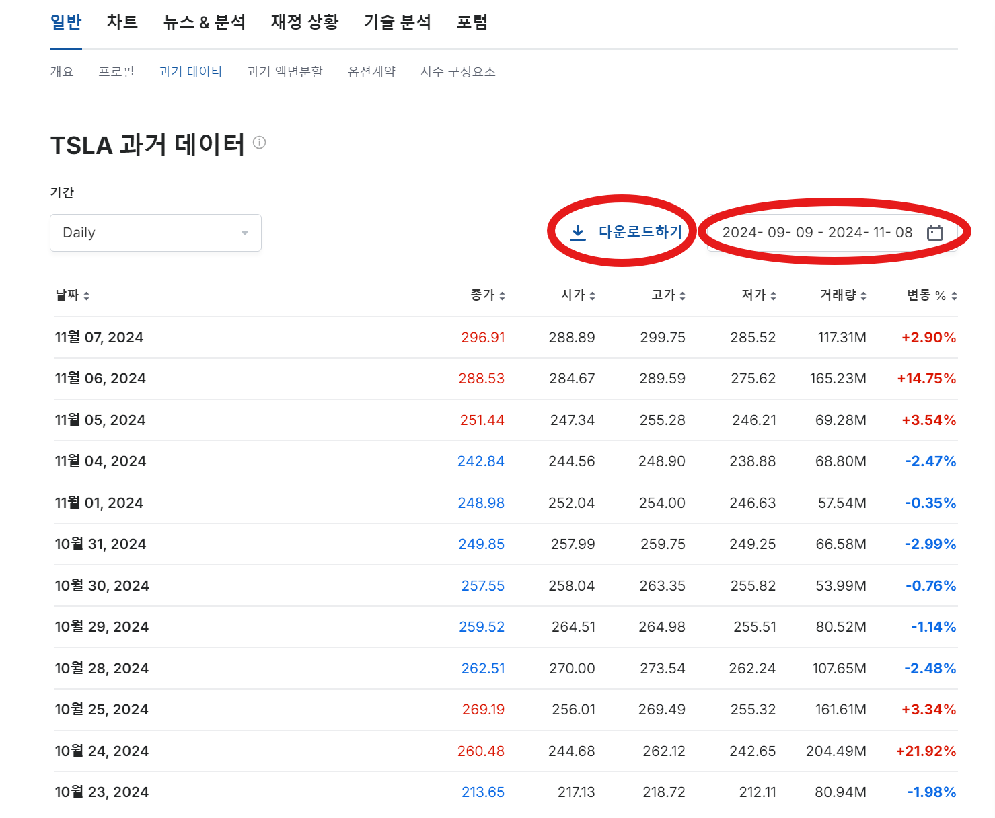Image resolution: width=995 pixels, height=818 pixels.
Task: Switch to the 포럼 tab
Action: (472, 22)
